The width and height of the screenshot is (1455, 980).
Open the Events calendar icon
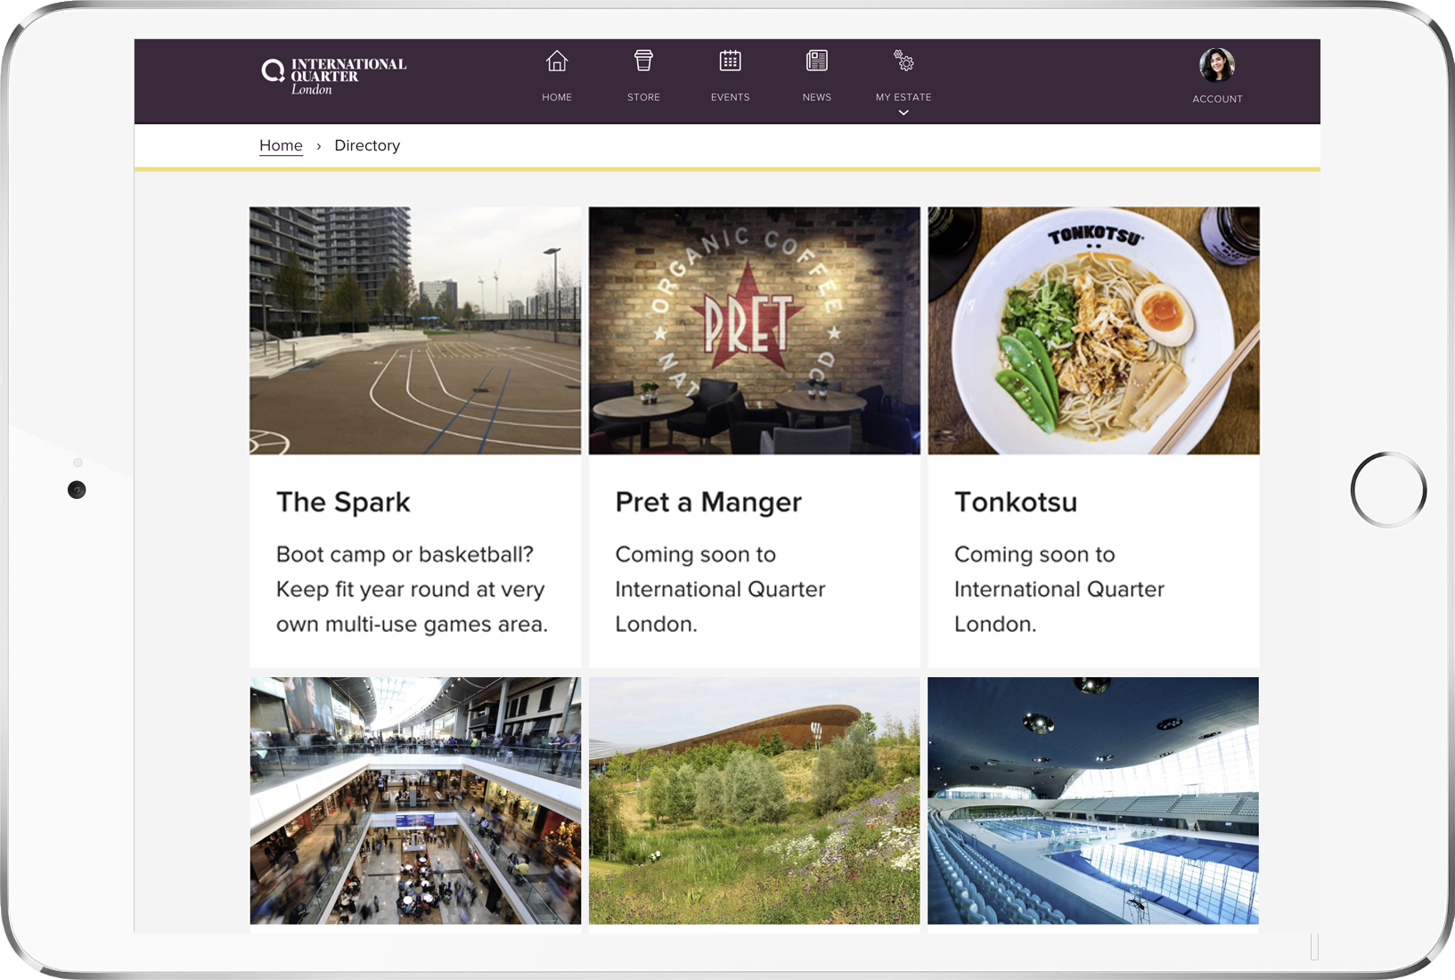point(730,61)
